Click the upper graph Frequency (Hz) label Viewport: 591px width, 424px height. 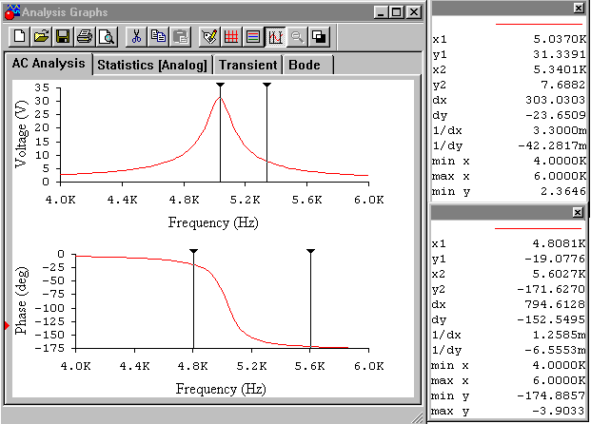click(x=213, y=222)
